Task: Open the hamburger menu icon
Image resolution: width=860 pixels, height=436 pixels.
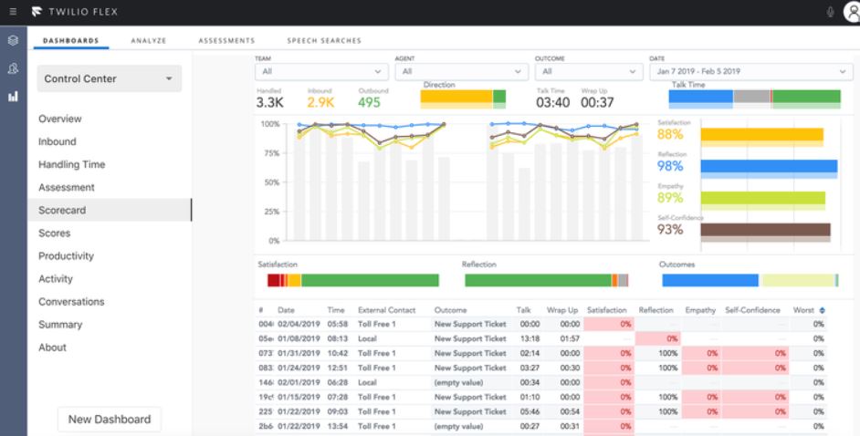Action: tap(13, 12)
